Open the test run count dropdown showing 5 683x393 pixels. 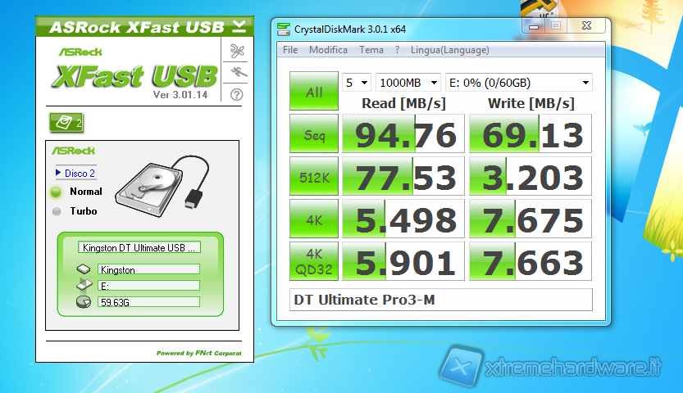coord(357,83)
